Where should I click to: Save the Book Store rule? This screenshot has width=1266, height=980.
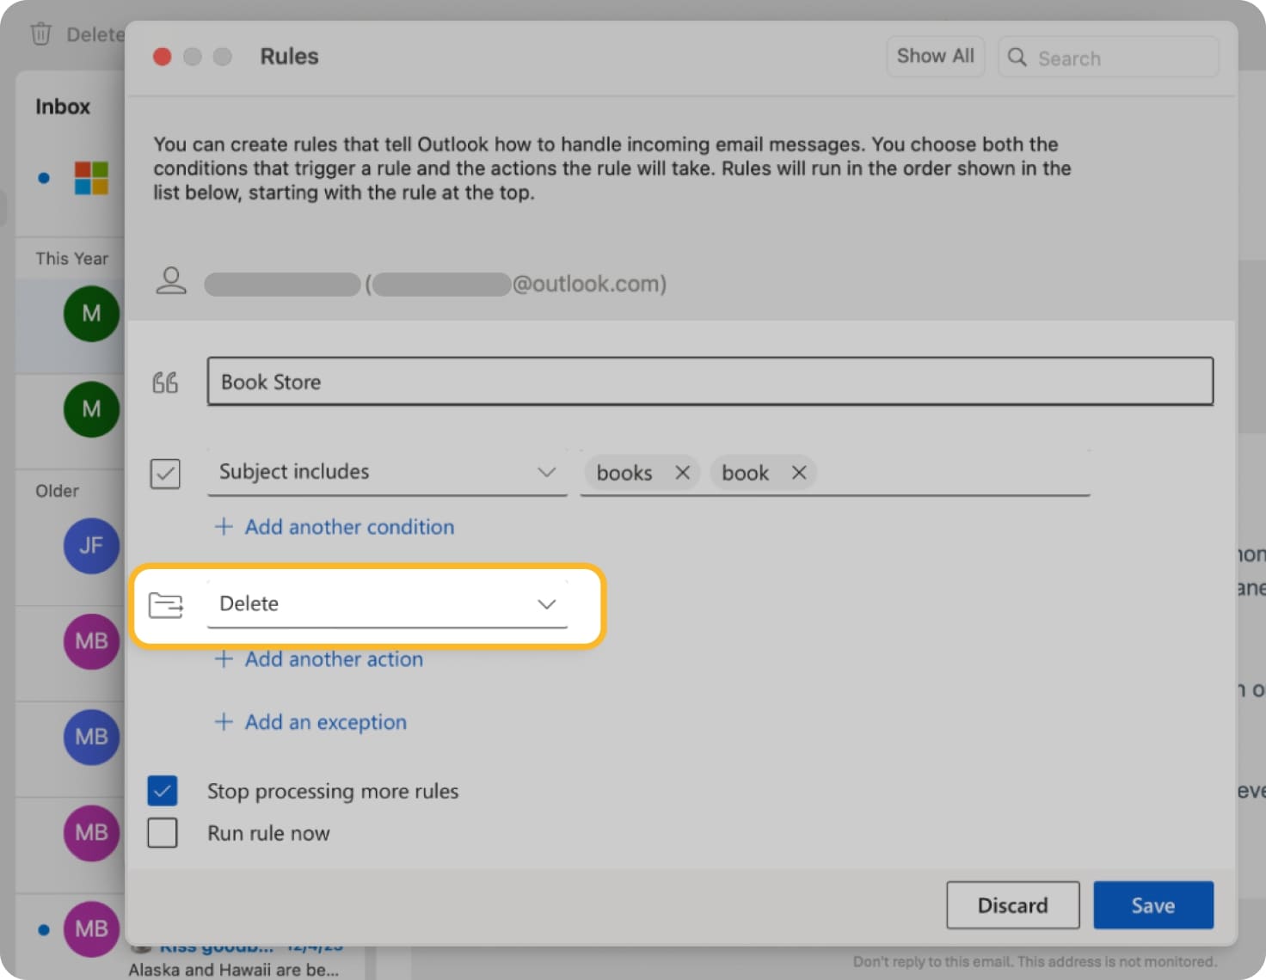point(1152,904)
